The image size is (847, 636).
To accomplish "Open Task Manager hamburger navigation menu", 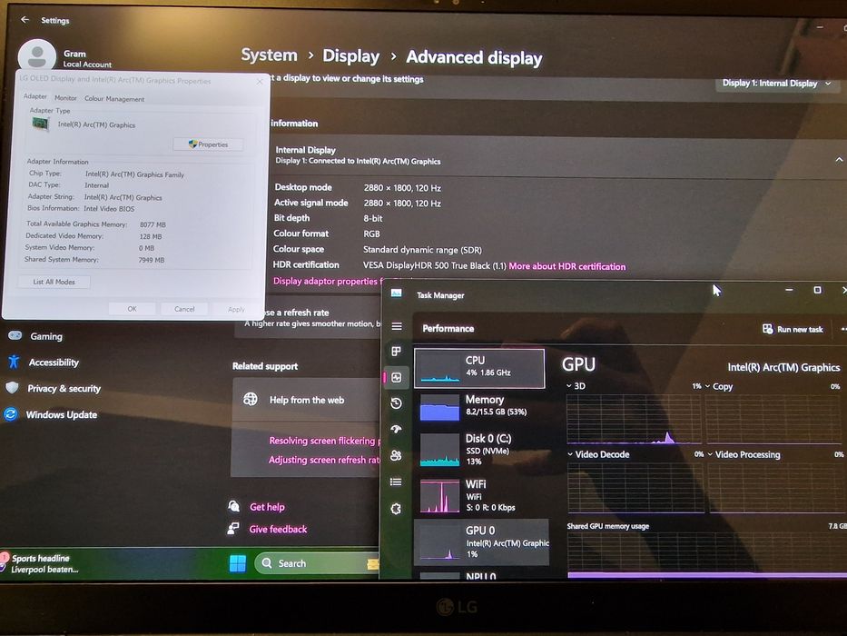I will [397, 326].
